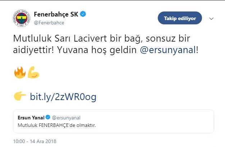Open the @ersunyanal mention in tweet text

point(168,50)
